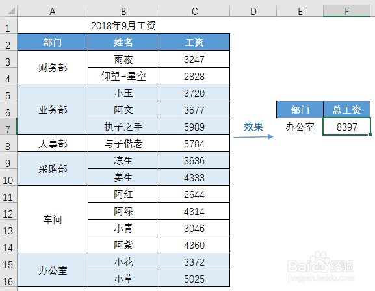Image resolution: width=375 pixels, height=291 pixels.
Task: Select row 16 header
Action: (8, 279)
